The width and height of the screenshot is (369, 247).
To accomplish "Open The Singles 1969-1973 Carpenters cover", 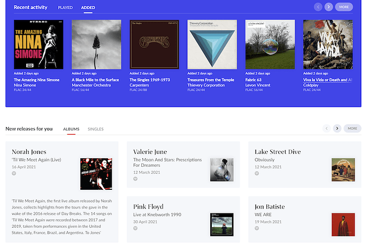I will [155, 44].
